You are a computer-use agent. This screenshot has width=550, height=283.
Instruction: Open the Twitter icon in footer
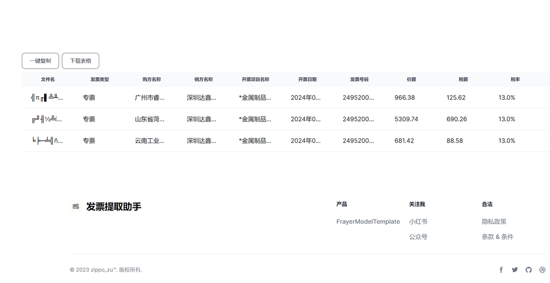pos(515,270)
